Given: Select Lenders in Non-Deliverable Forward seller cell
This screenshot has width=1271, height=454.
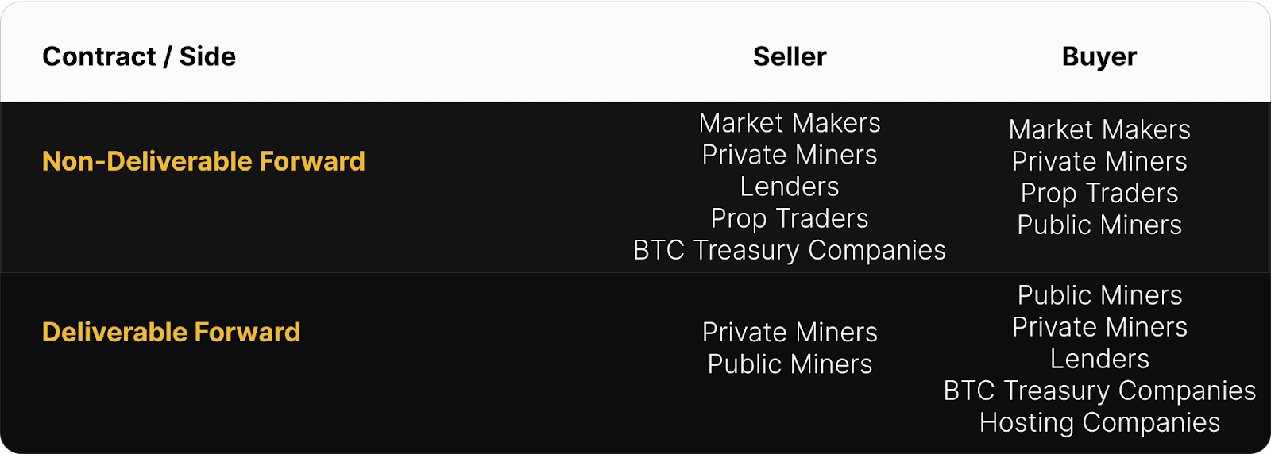Looking at the screenshot, I should click(x=790, y=187).
